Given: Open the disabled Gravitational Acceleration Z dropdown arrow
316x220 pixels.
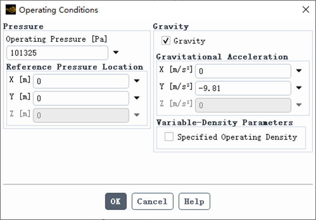Looking at the screenshot, I should pyautogui.click(x=299, y=105).
